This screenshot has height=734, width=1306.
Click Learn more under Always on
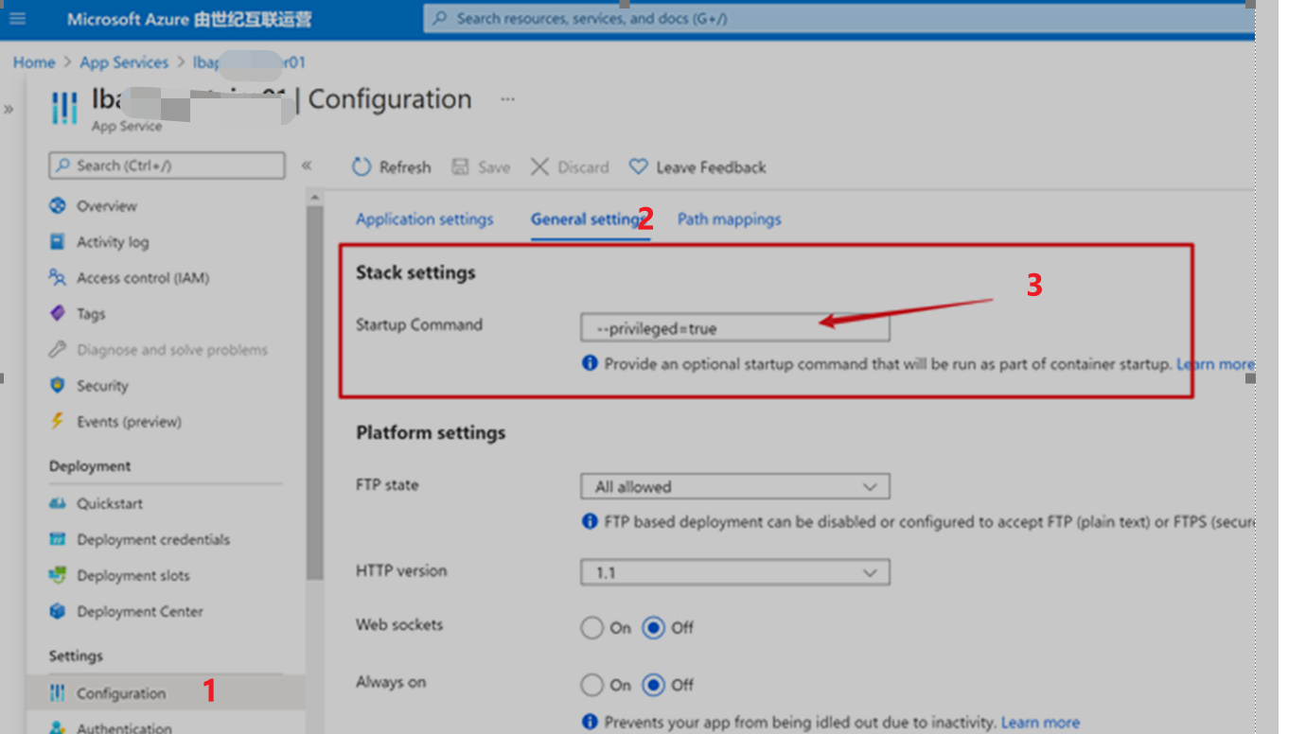(1039, 723)
